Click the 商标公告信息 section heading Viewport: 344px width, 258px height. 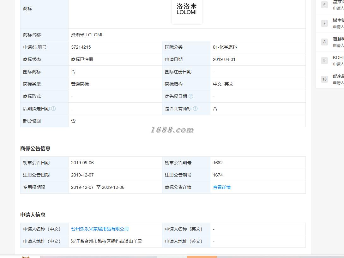35,148
